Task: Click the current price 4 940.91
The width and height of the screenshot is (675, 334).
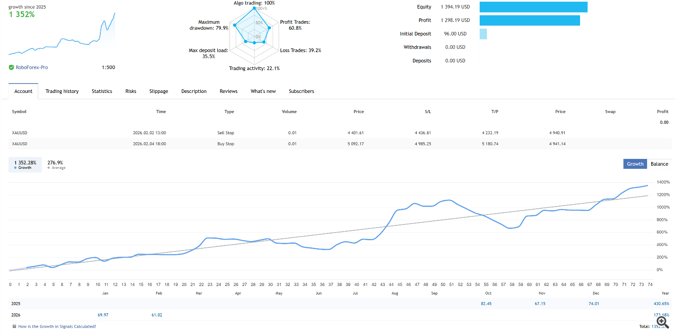Action: (x=557, y=133)
